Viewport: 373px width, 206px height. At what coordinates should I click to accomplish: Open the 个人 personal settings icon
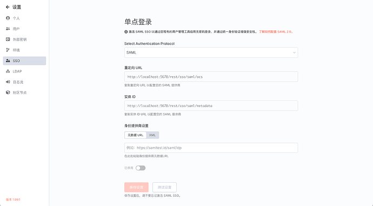point(8,18)
